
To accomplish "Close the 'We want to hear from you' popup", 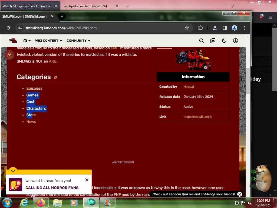I will coord(87,180).
